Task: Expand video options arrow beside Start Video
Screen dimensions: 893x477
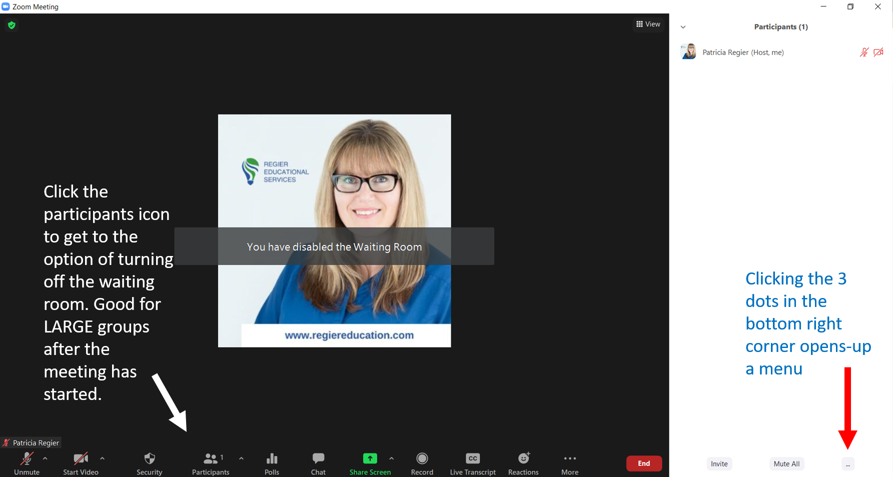Action: click(102, 458)
